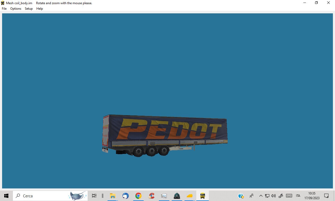The image size is (335, 201).
Task: Open the yellow wedge icon app in taskbar
Action: (190, 196)
